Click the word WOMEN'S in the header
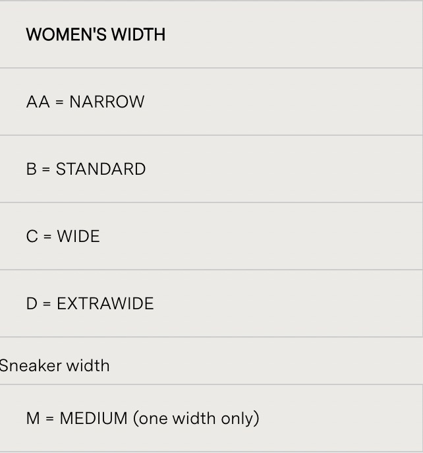Image resolution: width=423 pixels, height=453 pixels. pos(67,34)
